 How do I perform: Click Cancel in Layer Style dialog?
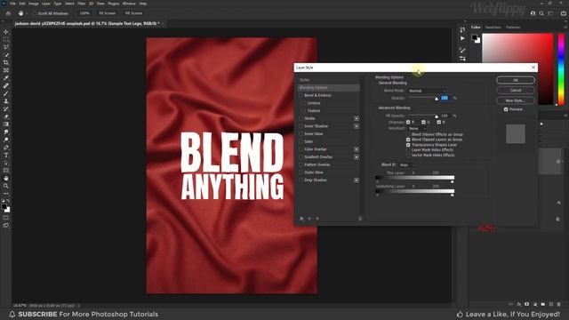(516, 91)
